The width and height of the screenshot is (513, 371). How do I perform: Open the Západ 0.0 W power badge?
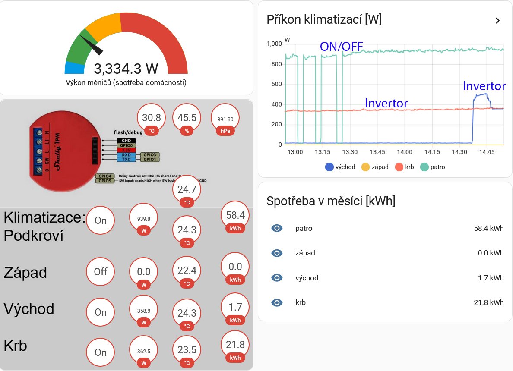[x=144, y=273]
